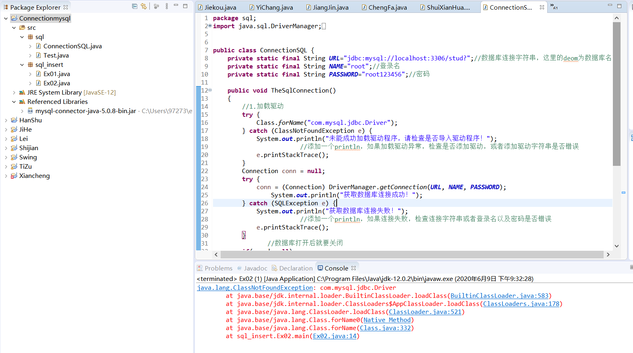633x353 pixels.
Task: Expand the Lei project
Action: [6, 138]
